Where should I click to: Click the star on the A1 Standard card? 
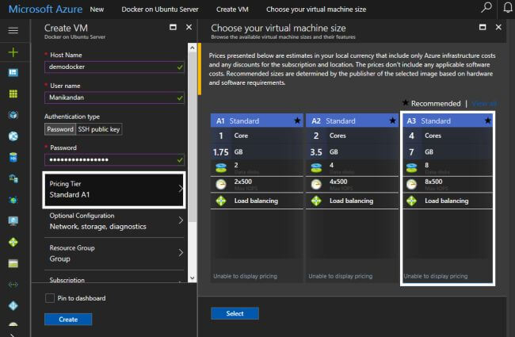point(297,121)
